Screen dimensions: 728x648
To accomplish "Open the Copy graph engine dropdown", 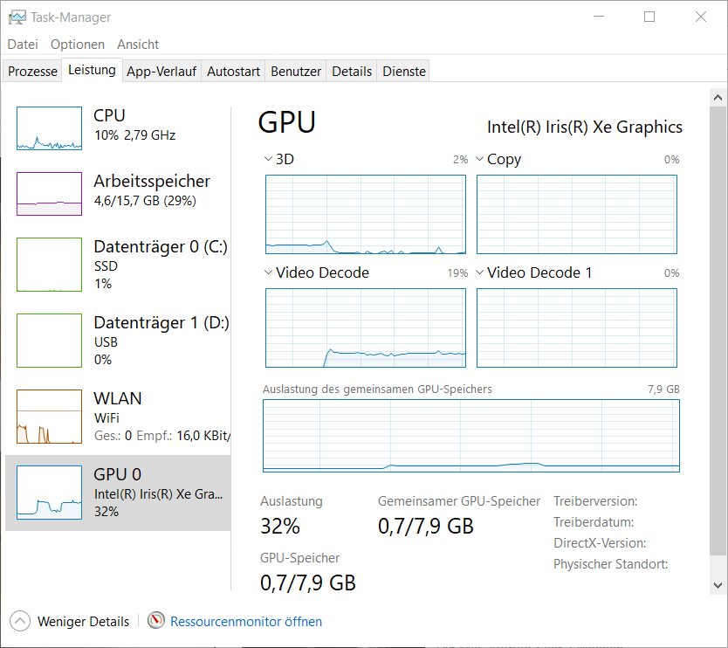I will coord(479,159).
